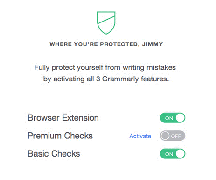Select the Basic Checks label
The width and height of the screenshot is (216, 180).
tap(54, 154)
